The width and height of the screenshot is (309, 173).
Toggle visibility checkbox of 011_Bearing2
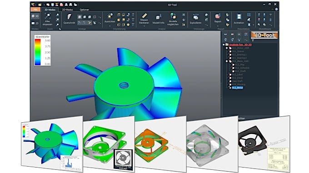point(230,58)
